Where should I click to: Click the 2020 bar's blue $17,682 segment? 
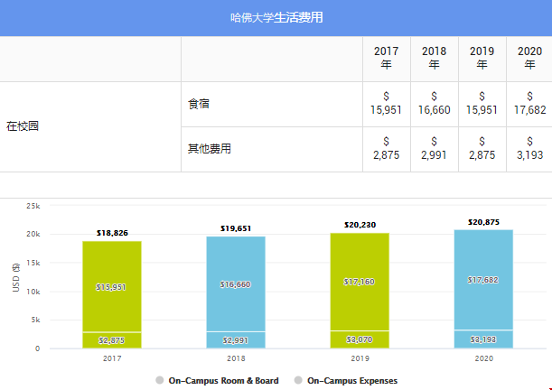point(483,280)
